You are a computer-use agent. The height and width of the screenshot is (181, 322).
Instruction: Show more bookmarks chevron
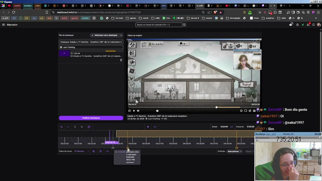(x=316, y=18)
